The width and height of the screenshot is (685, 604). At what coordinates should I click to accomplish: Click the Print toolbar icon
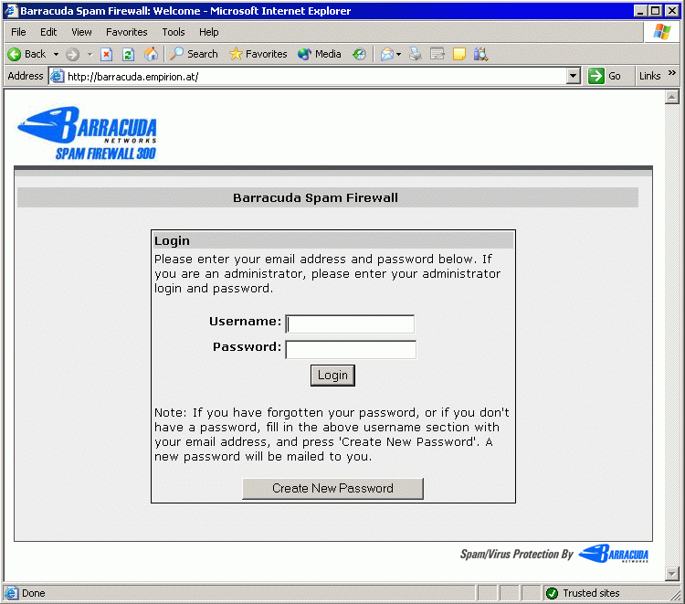[416, 54]
